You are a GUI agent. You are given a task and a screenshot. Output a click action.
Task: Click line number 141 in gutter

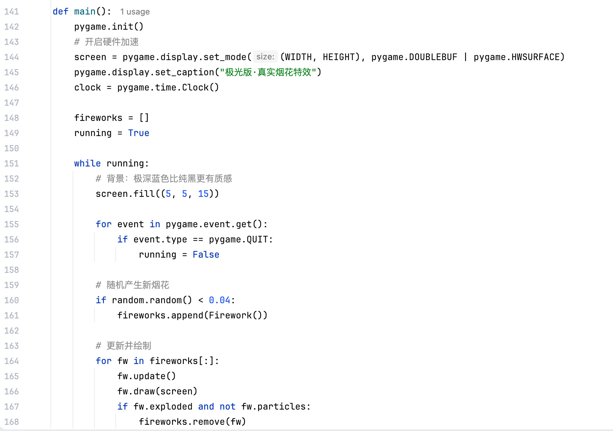coord(11,12)
